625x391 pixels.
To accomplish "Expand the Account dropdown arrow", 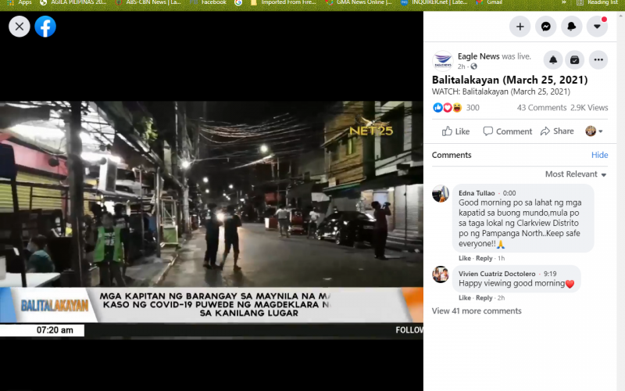I will click(598, 26).
